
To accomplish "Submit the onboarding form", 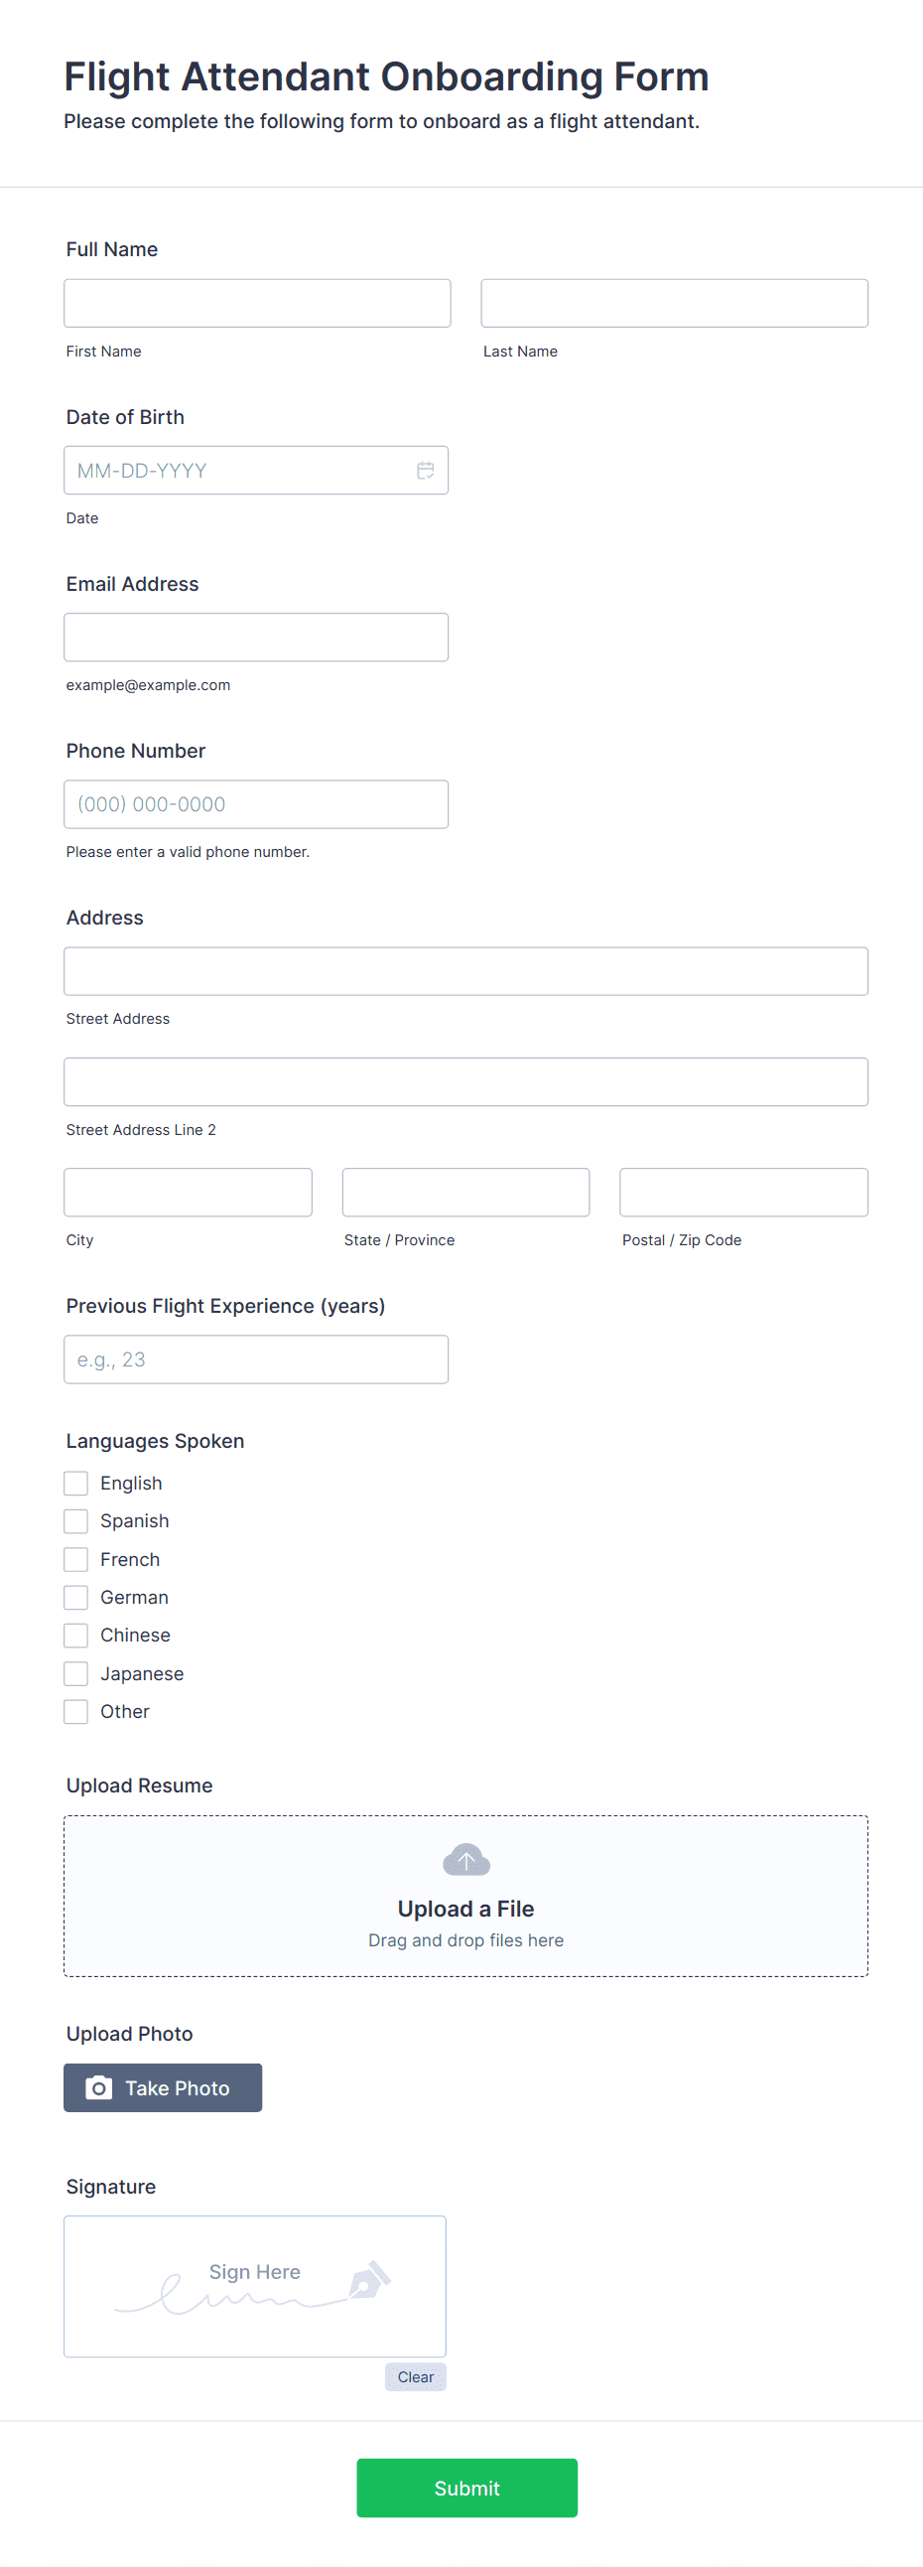I will tap(467, 2488).
